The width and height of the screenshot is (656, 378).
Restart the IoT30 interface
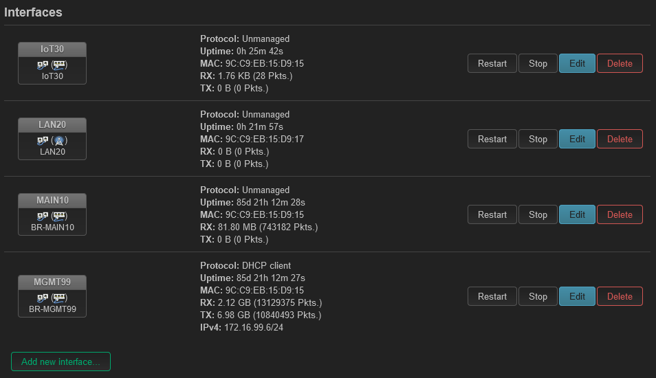coord(492,63)
